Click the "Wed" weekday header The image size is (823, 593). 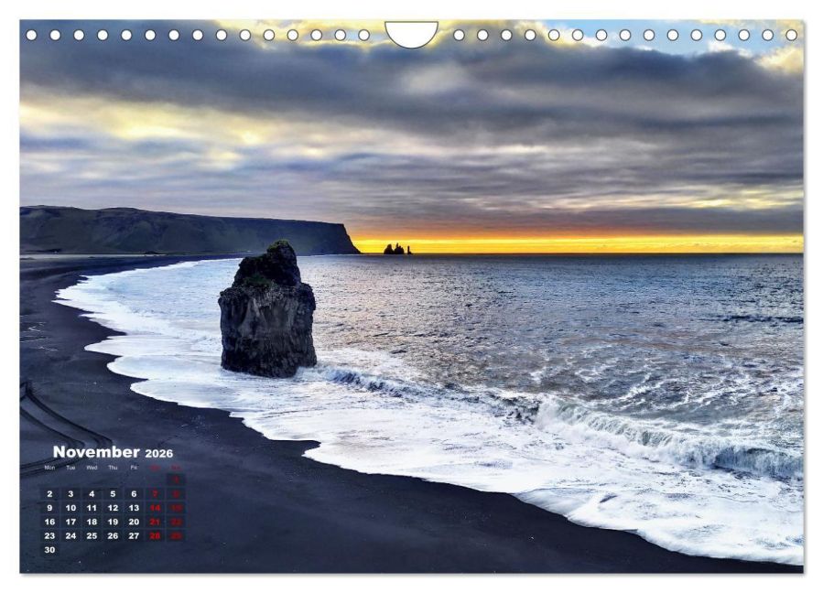click(x=92, y=468)
